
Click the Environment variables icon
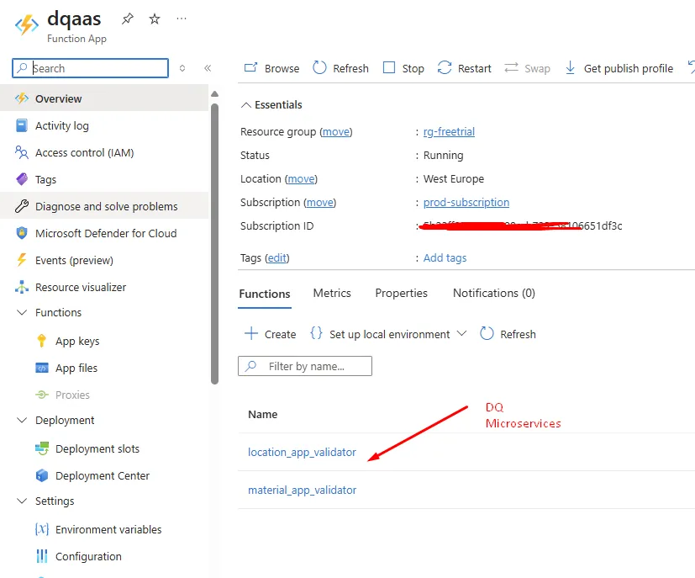coord(40,529)
